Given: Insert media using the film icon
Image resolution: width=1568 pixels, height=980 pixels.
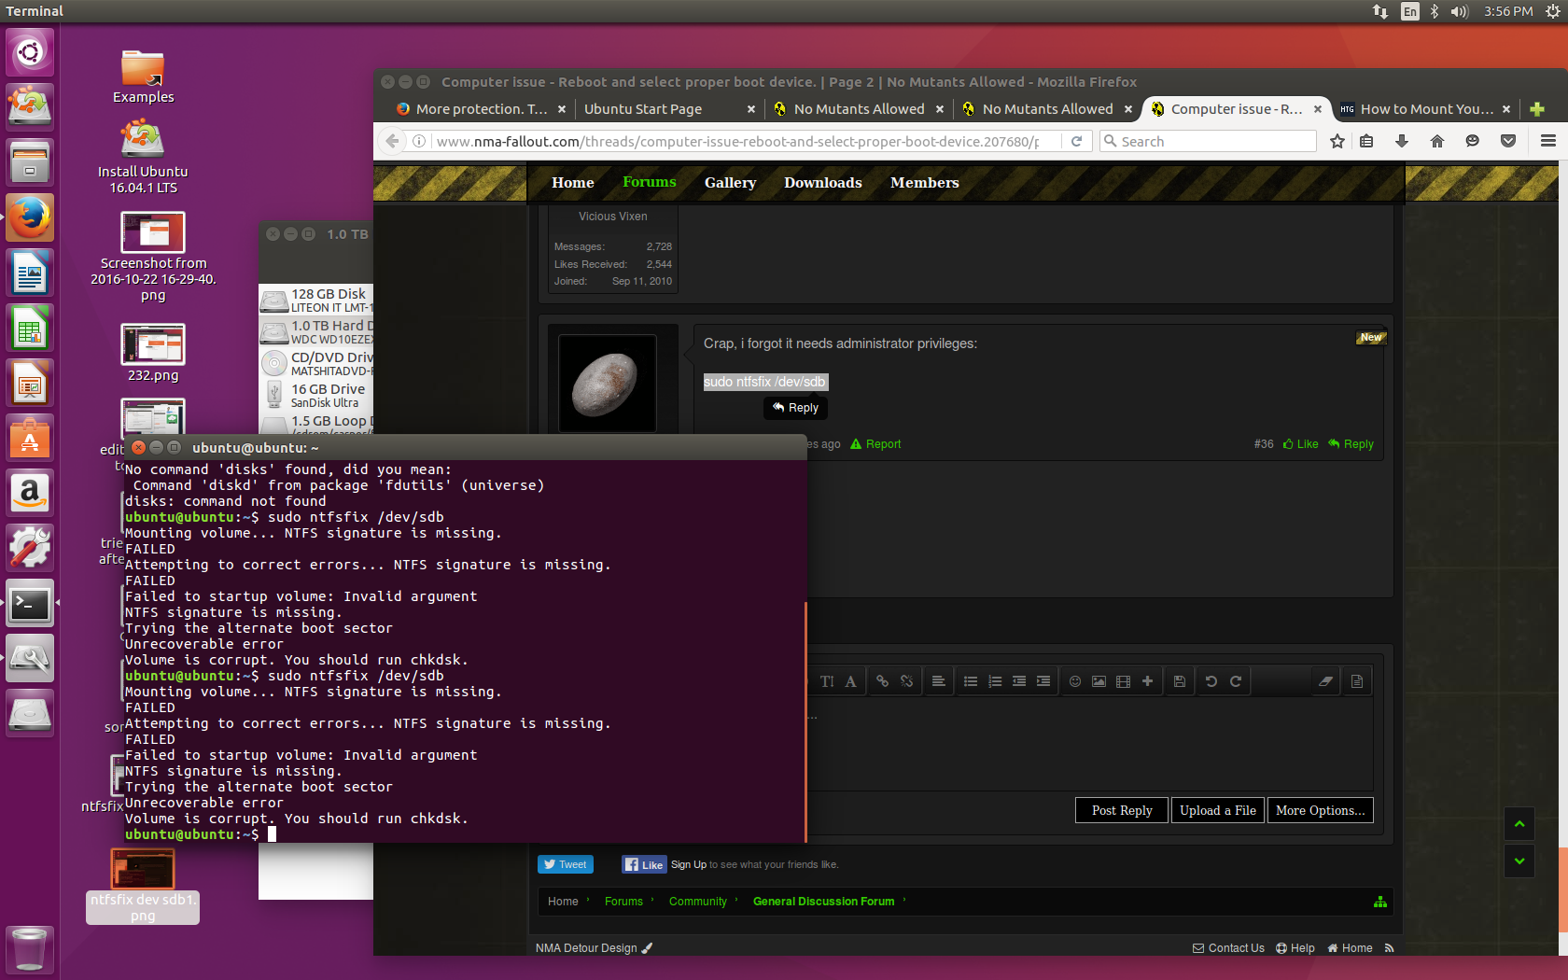Looking at the screenshot, I should tap(1124, 681).
